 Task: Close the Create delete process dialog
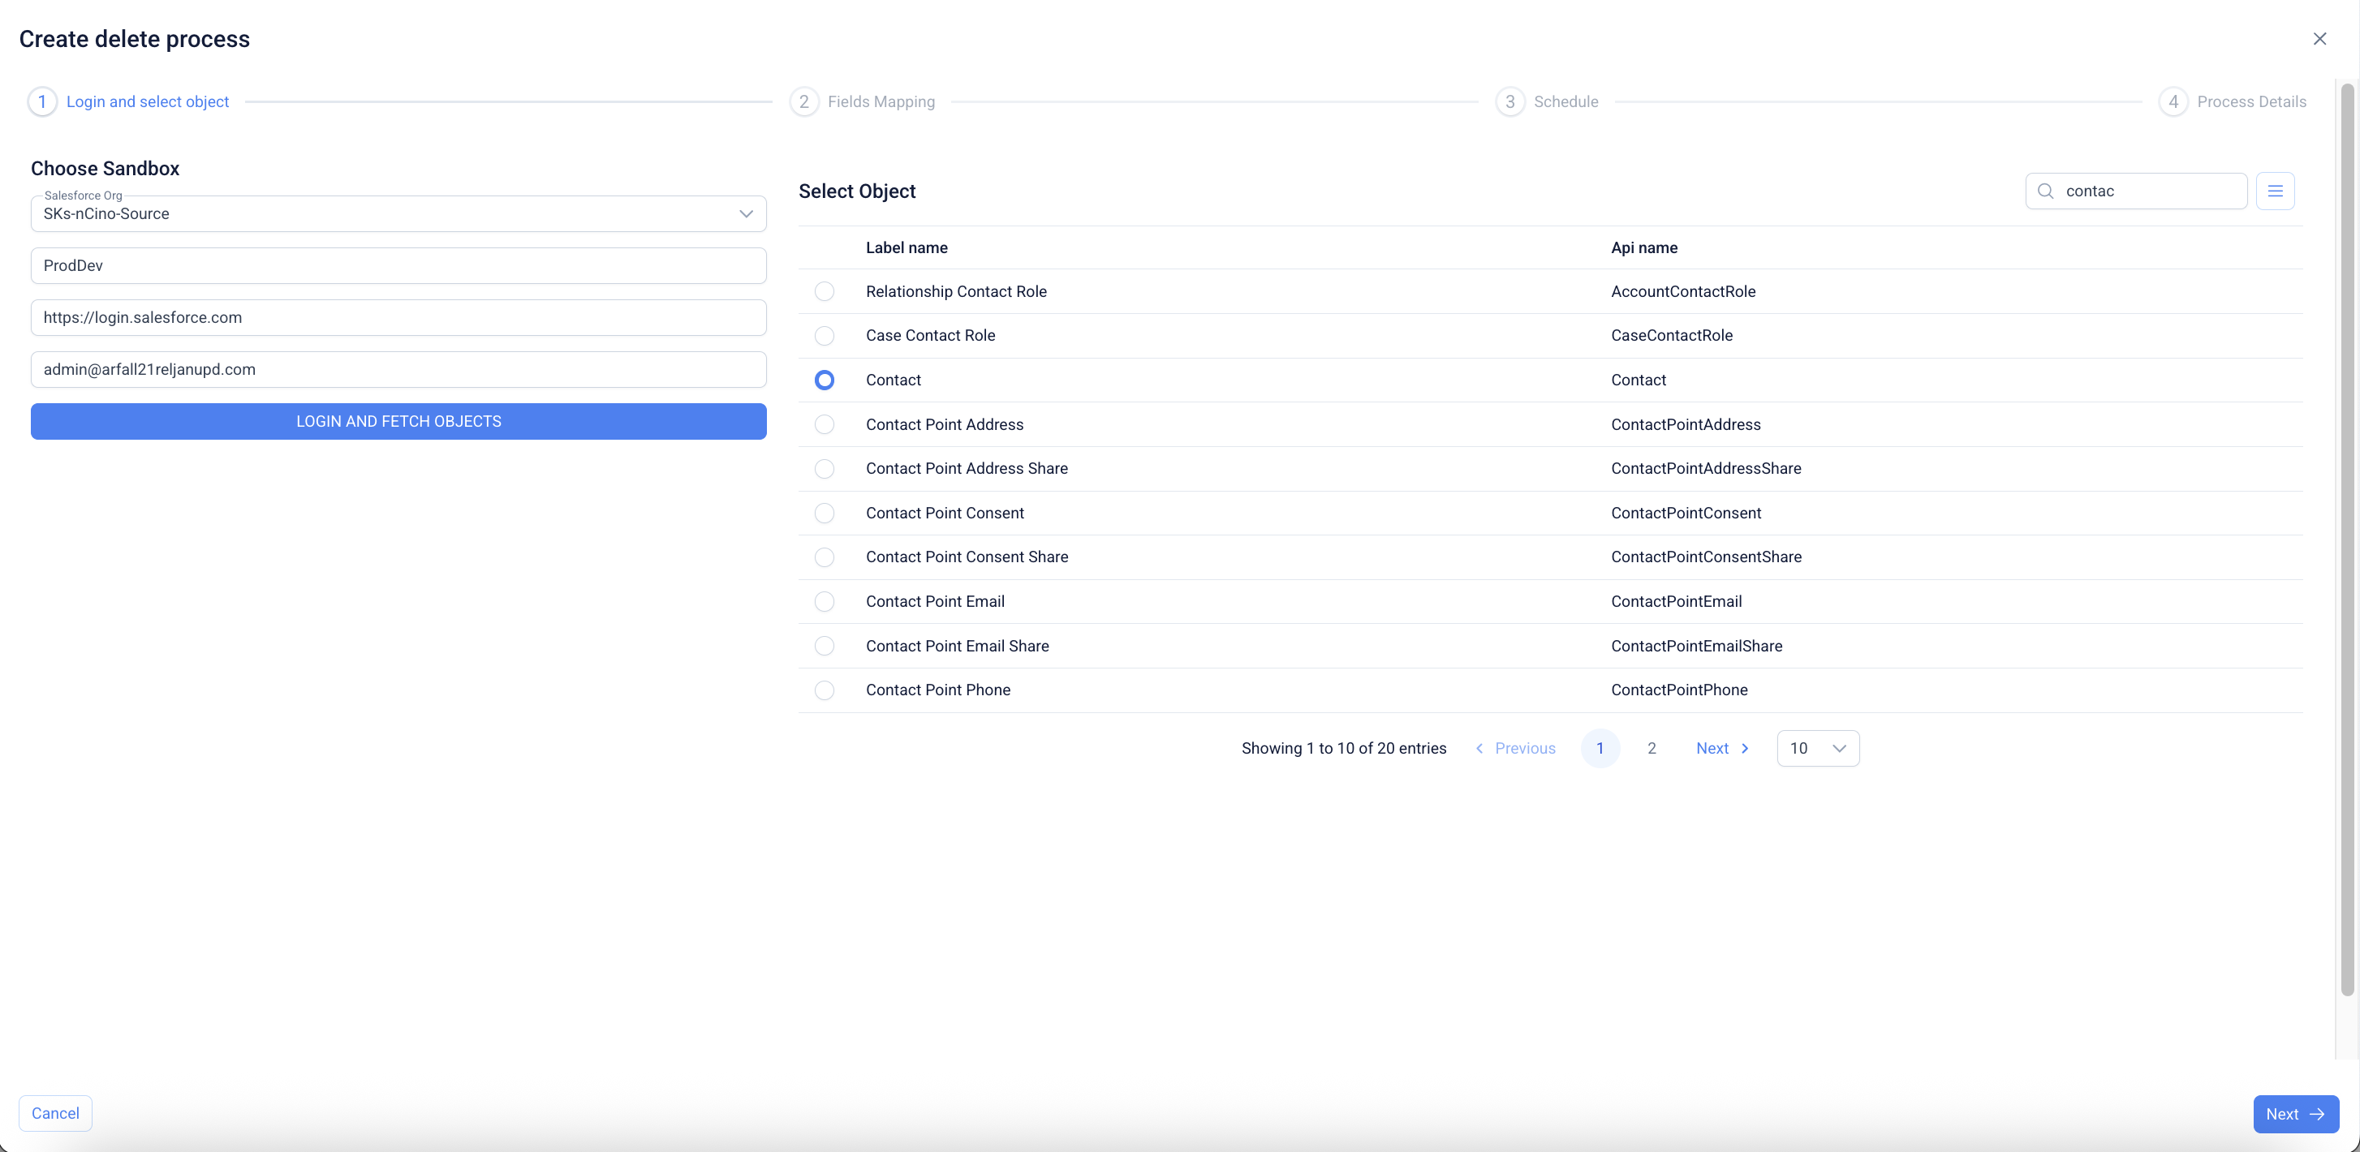point(2319,38)
